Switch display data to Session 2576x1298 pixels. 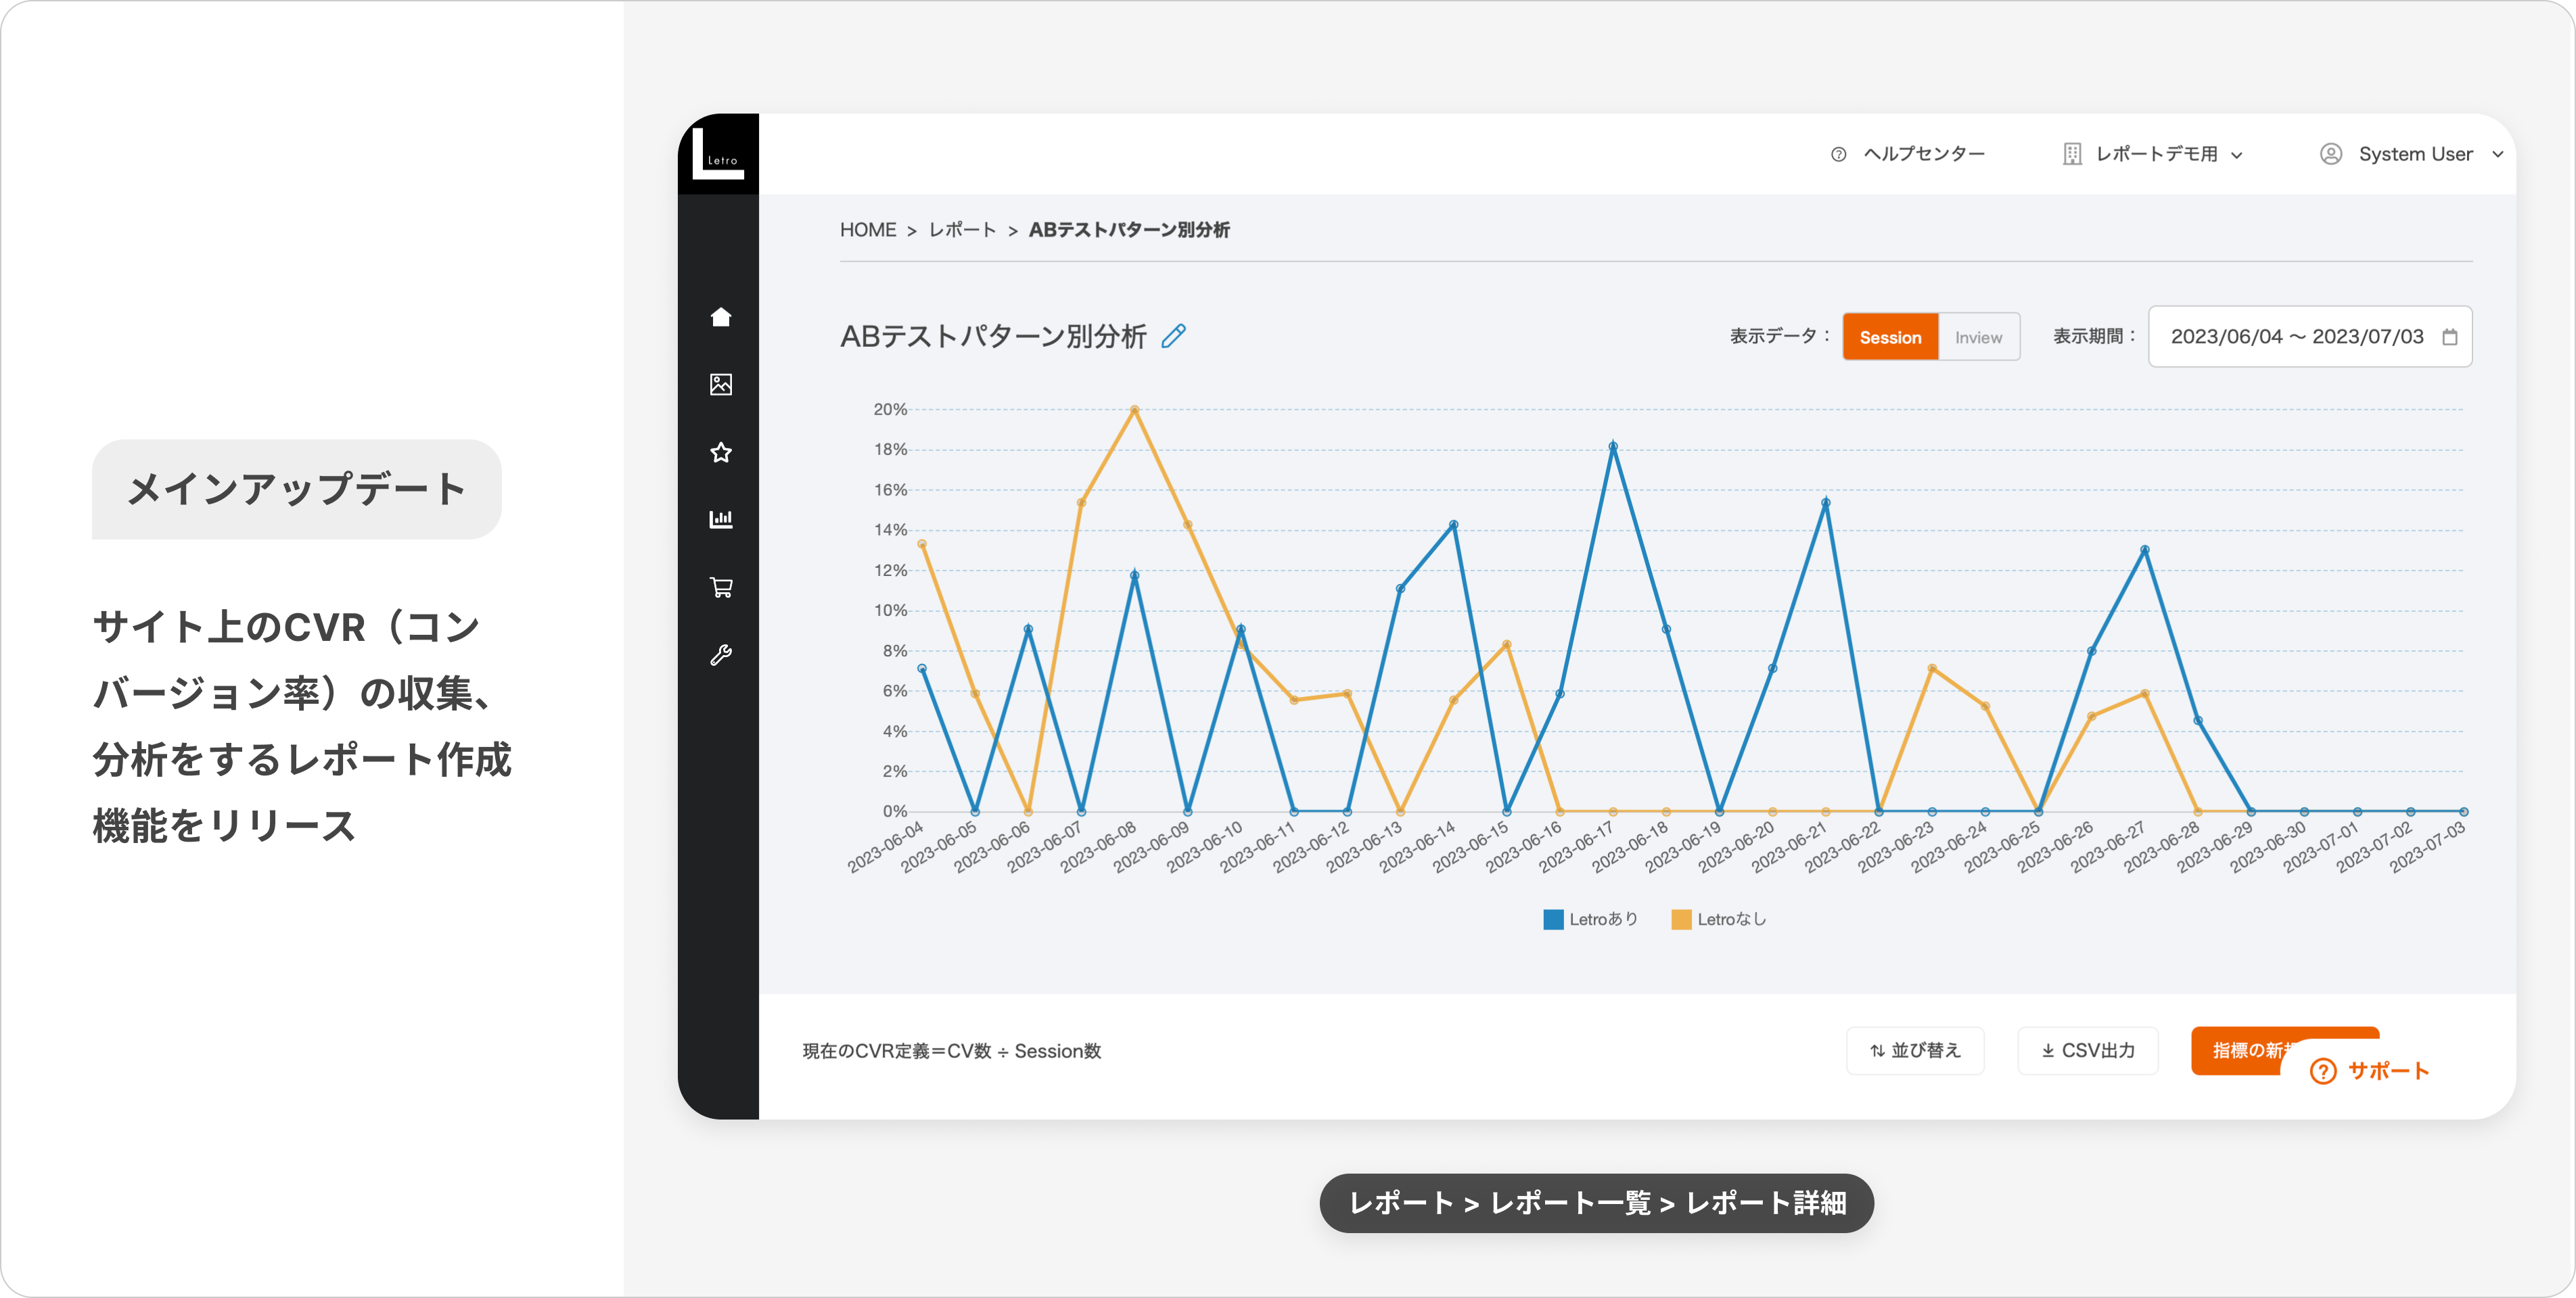coord(1890,337)
